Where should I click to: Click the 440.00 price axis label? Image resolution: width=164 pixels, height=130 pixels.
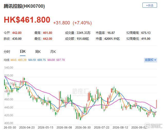point(9,107)
